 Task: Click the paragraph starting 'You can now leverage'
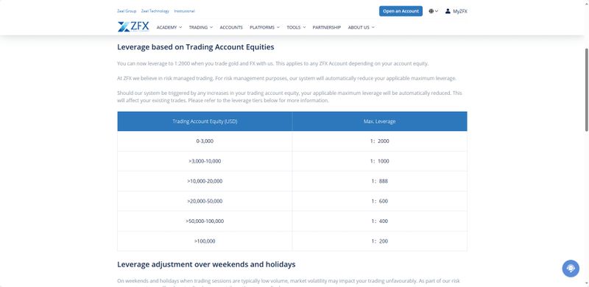272,63
